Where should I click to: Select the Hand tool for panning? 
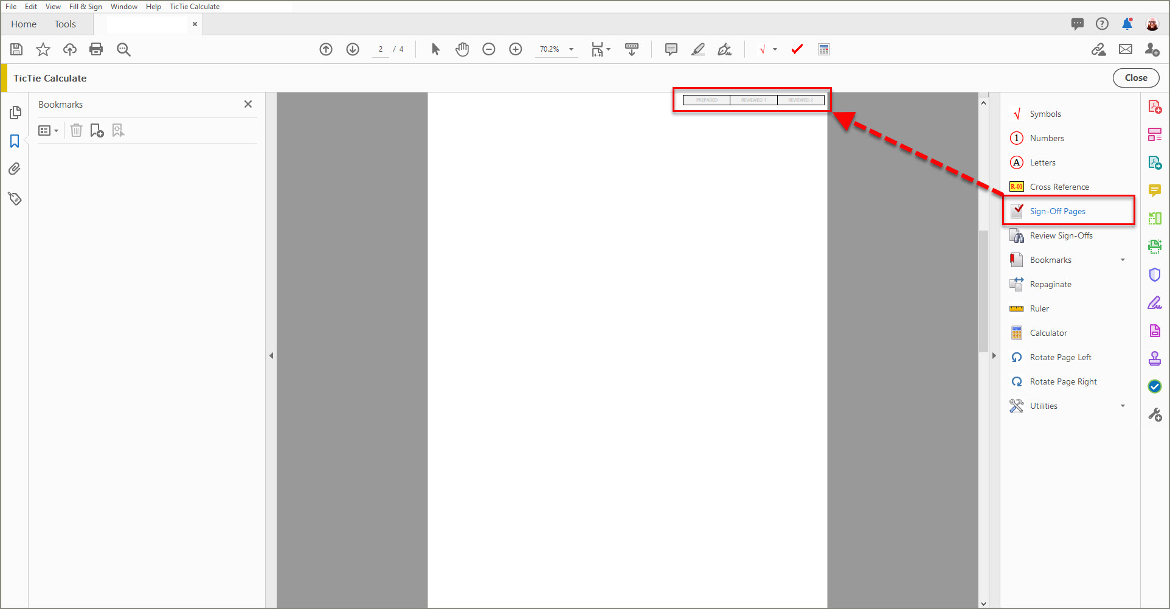point(462,49)
